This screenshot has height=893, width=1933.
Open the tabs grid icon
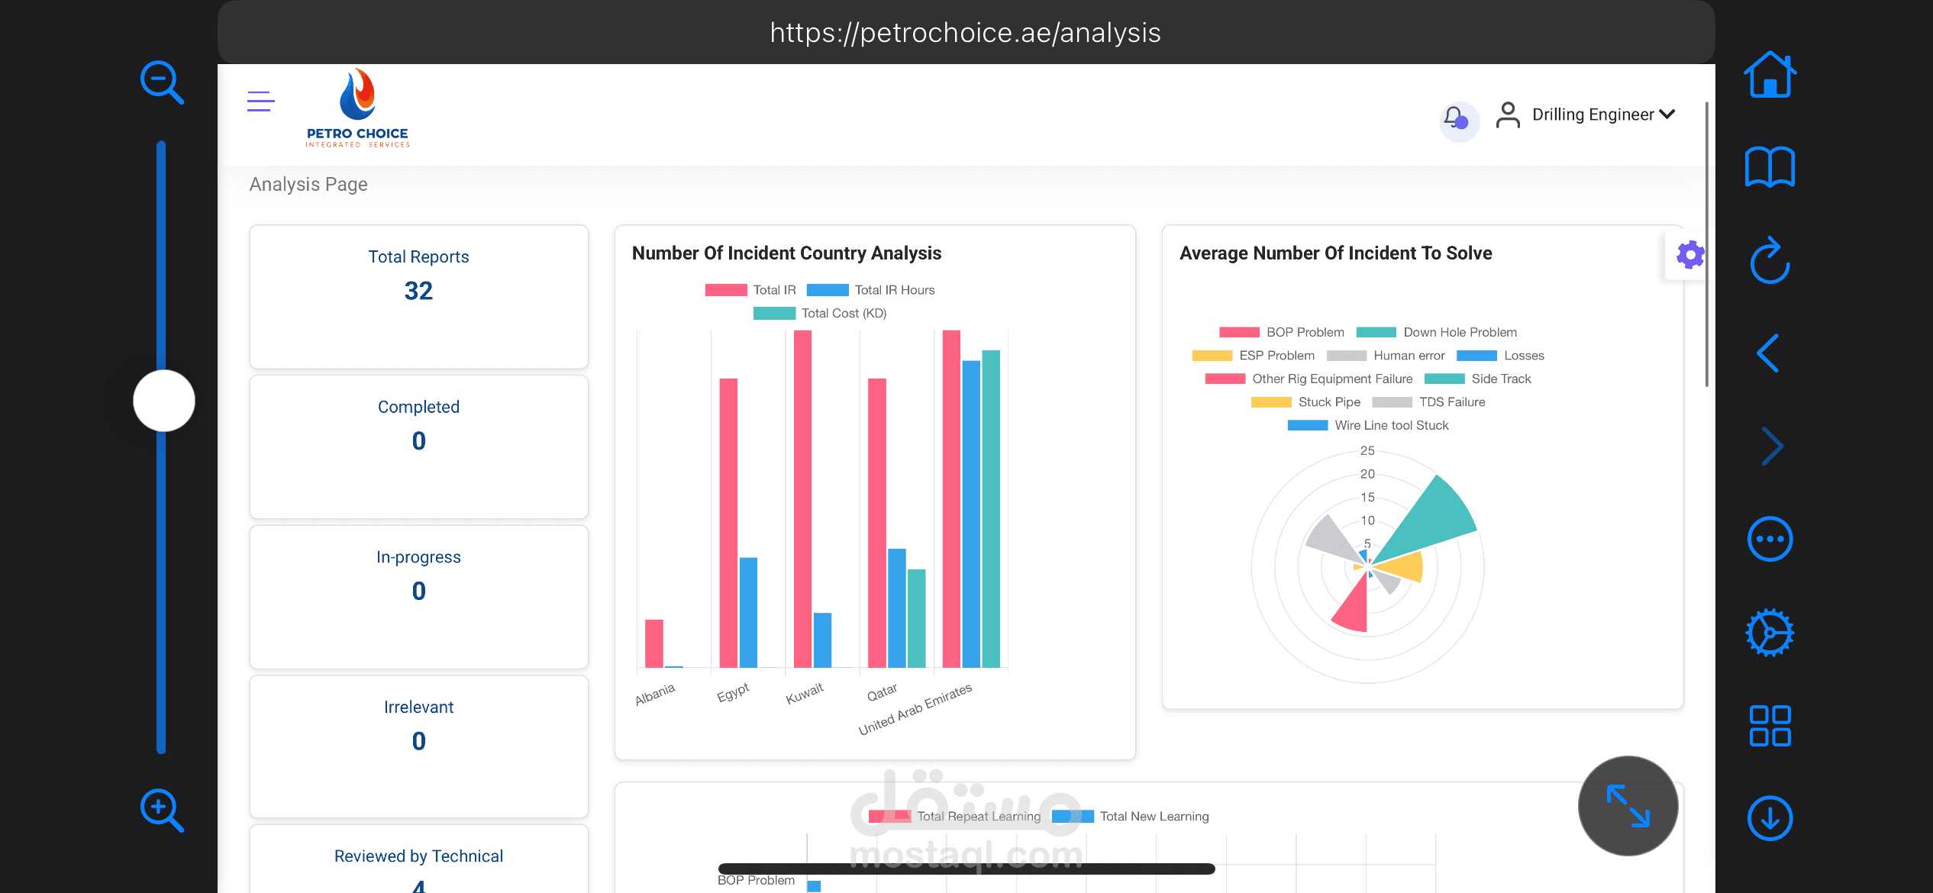[1770, 726]
